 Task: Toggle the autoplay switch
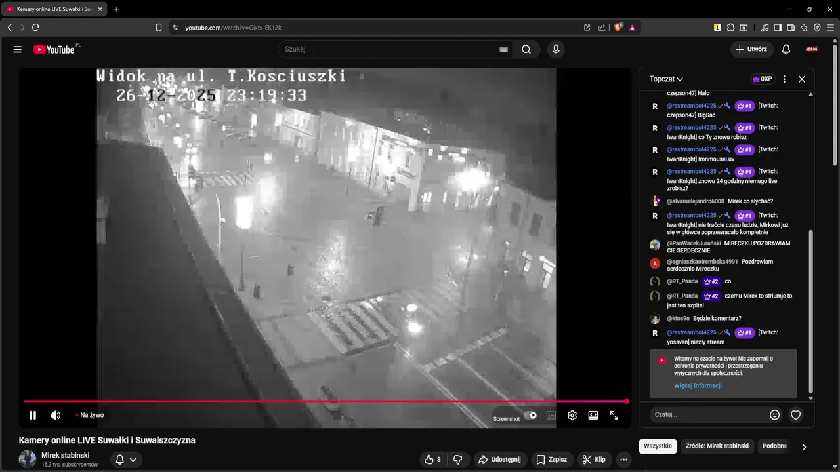530,415
